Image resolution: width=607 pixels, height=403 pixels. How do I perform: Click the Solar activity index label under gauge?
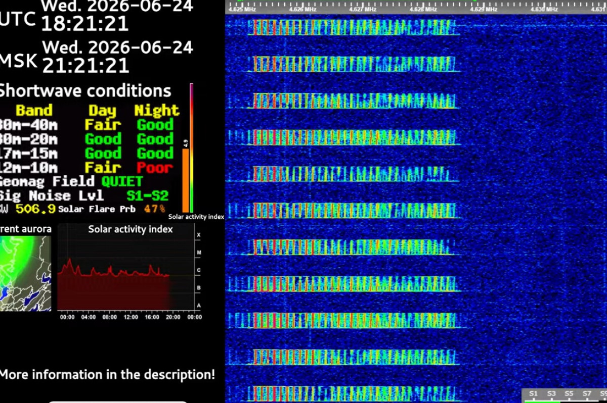(196, 217)
